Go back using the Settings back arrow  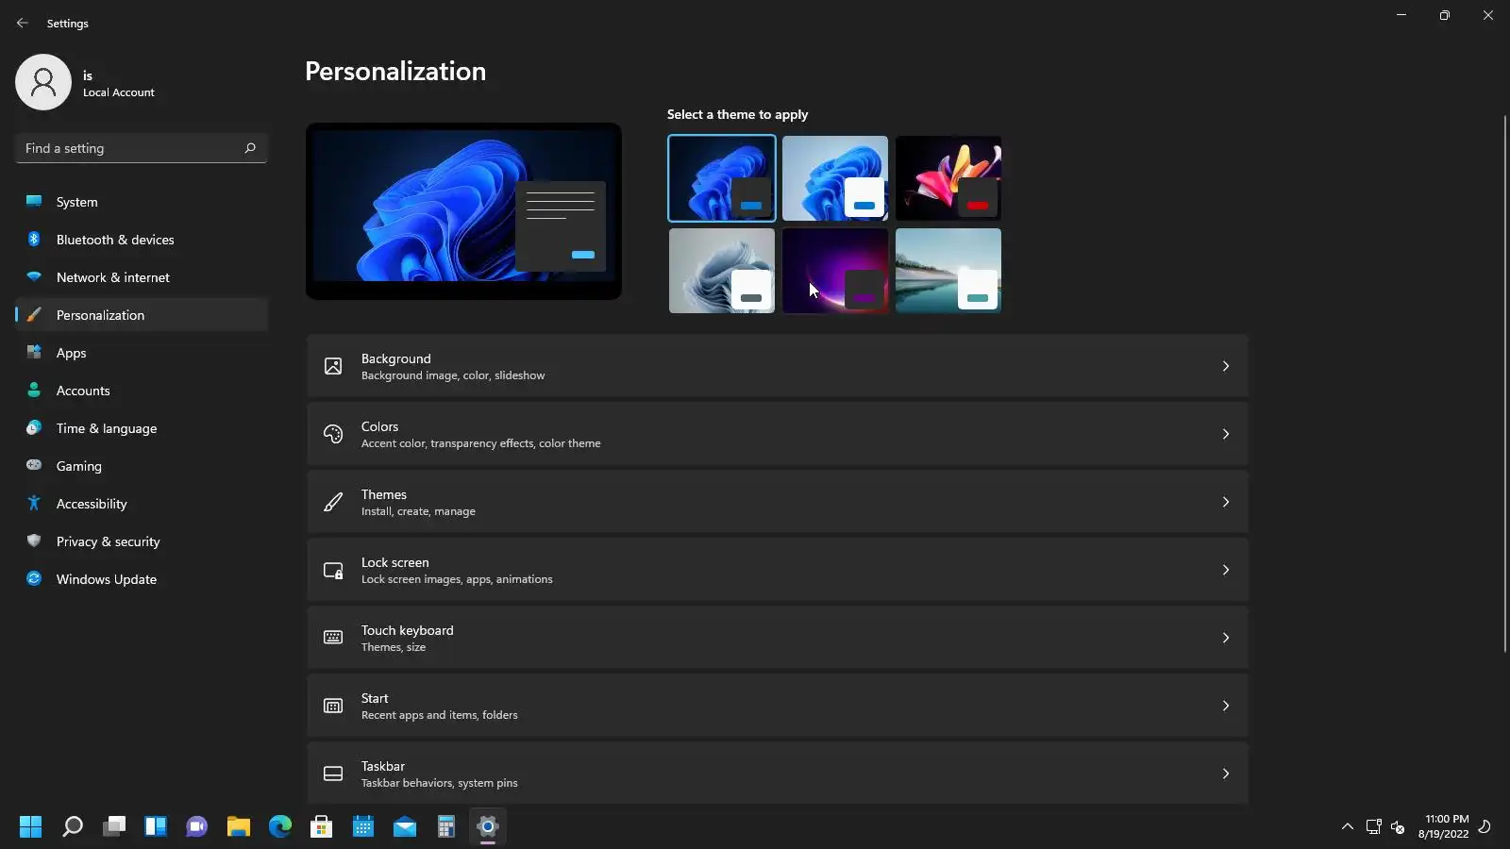tap(23, 23)
